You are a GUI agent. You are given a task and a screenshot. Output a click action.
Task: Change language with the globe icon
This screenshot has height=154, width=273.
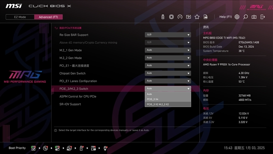237,17
